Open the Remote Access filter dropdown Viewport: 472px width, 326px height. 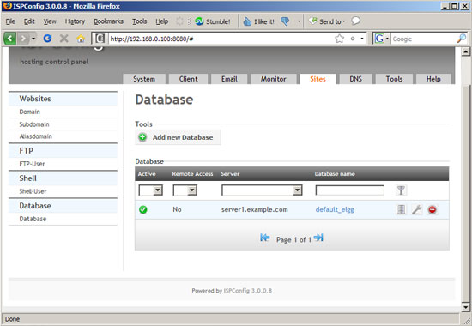point(185,190)
